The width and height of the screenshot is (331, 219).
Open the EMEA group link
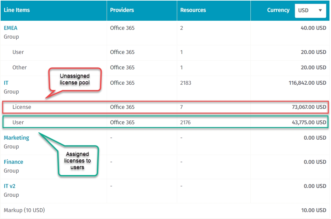tap(10, 28)
